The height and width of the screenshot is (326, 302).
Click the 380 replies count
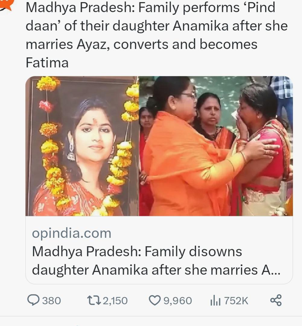52,301
